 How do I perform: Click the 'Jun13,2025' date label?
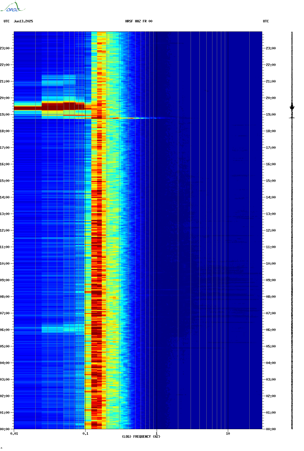pos(23,21)
